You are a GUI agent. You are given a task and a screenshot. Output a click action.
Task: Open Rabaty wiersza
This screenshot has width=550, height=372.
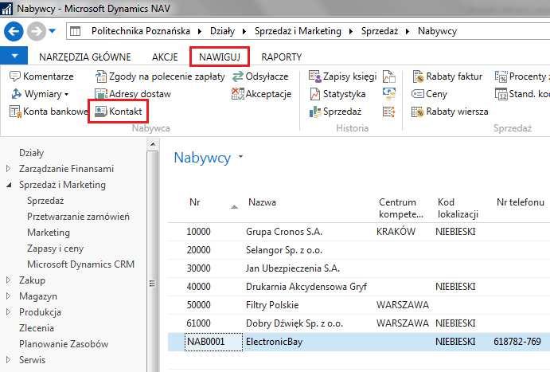click(450, 112)
